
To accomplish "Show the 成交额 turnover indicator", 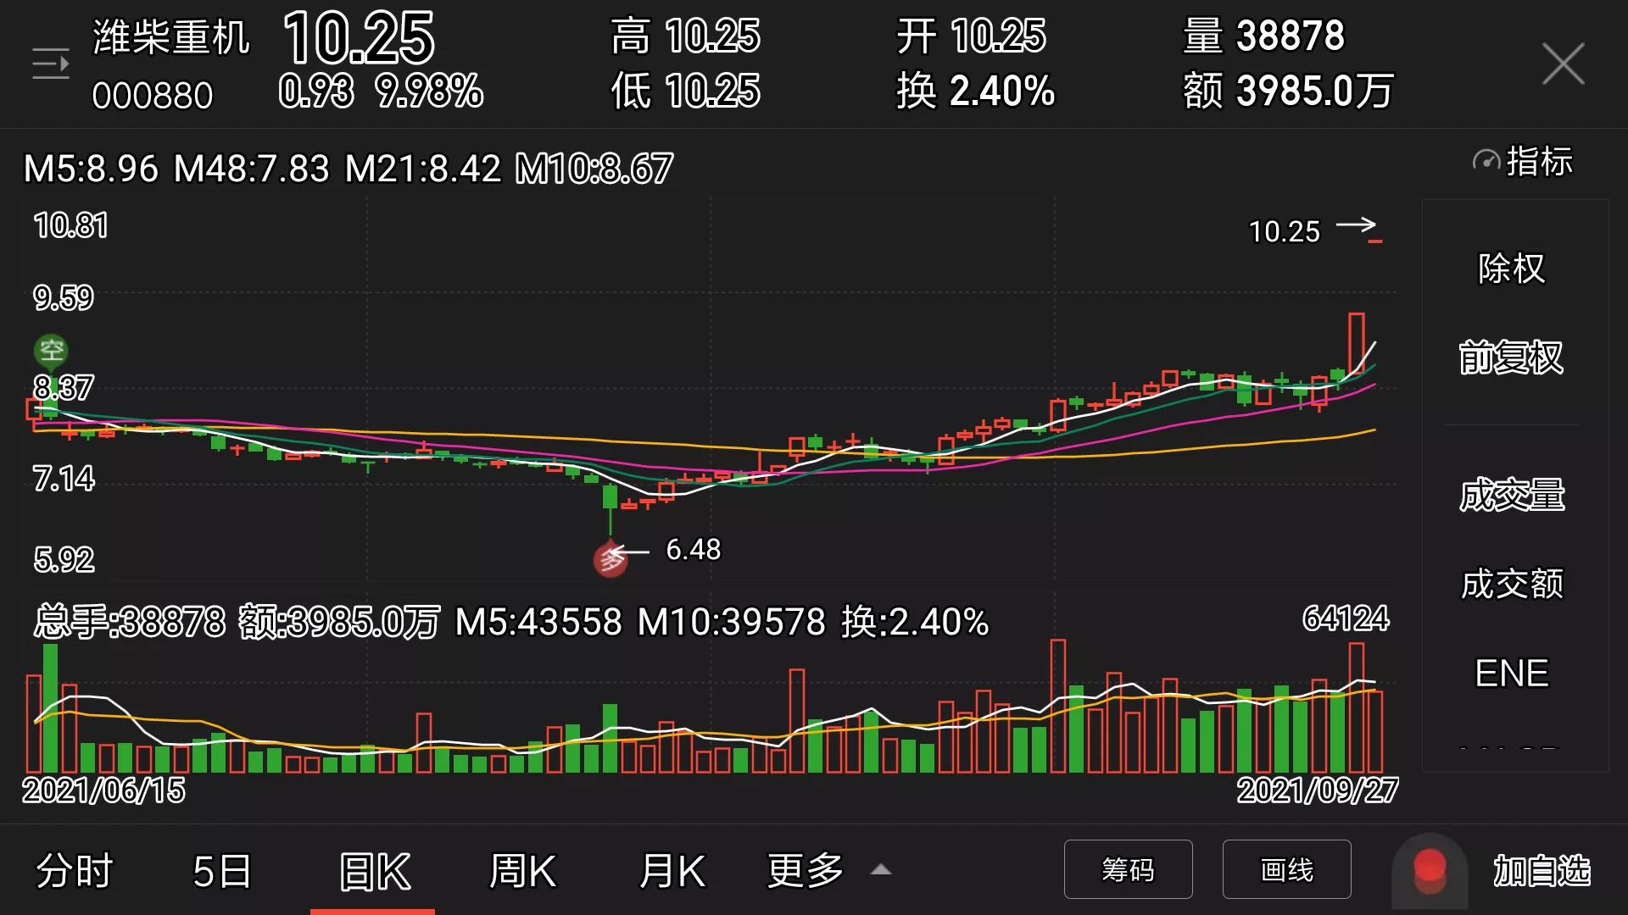I will coord(1512,584).
